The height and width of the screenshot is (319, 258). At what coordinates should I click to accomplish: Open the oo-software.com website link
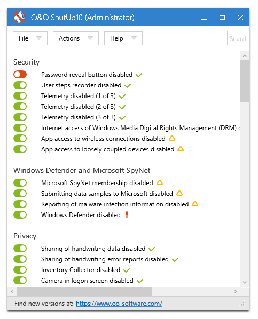(119, 304)
